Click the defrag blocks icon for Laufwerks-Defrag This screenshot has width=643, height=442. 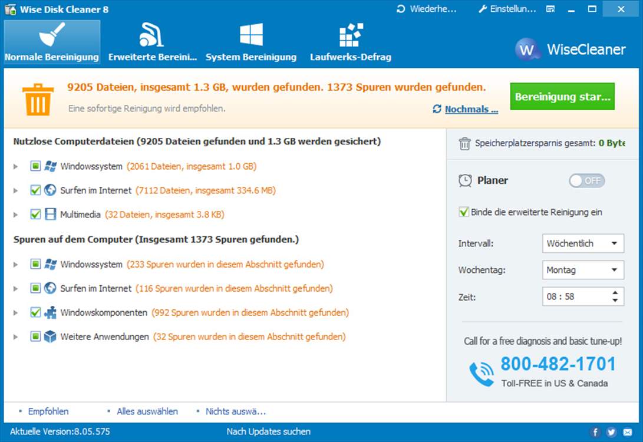[x=351, y=34]
